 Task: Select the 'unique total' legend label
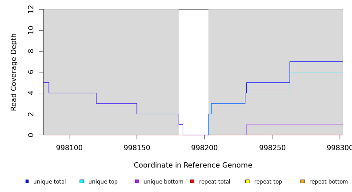coord(49,182)
